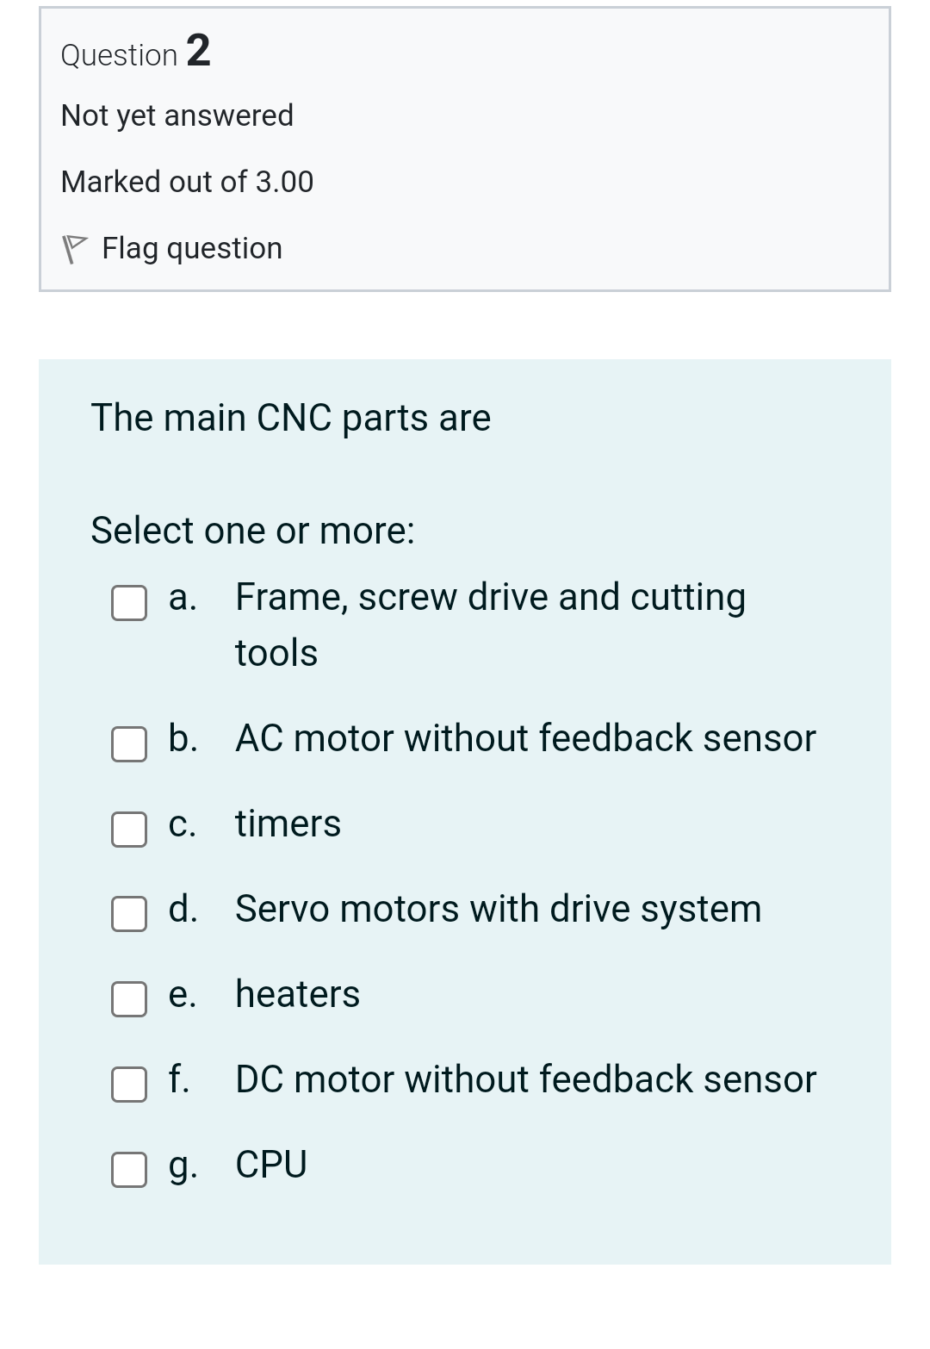Screen dimensions: 930x1349
Task: Click the Question 2 heading number
Action: pos(197,51)
